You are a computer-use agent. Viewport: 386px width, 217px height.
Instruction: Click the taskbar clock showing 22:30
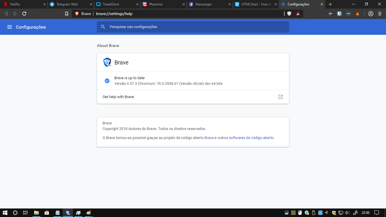point(365,213)
